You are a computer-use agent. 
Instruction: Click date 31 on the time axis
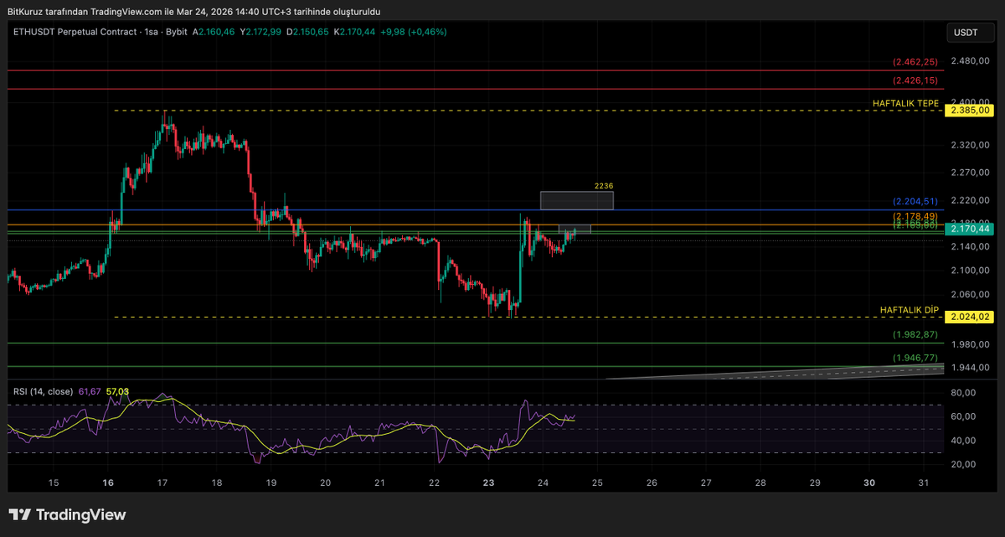pos(924,483)
